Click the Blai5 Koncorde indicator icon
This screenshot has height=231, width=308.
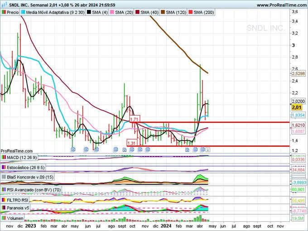[x=4, y=177]
